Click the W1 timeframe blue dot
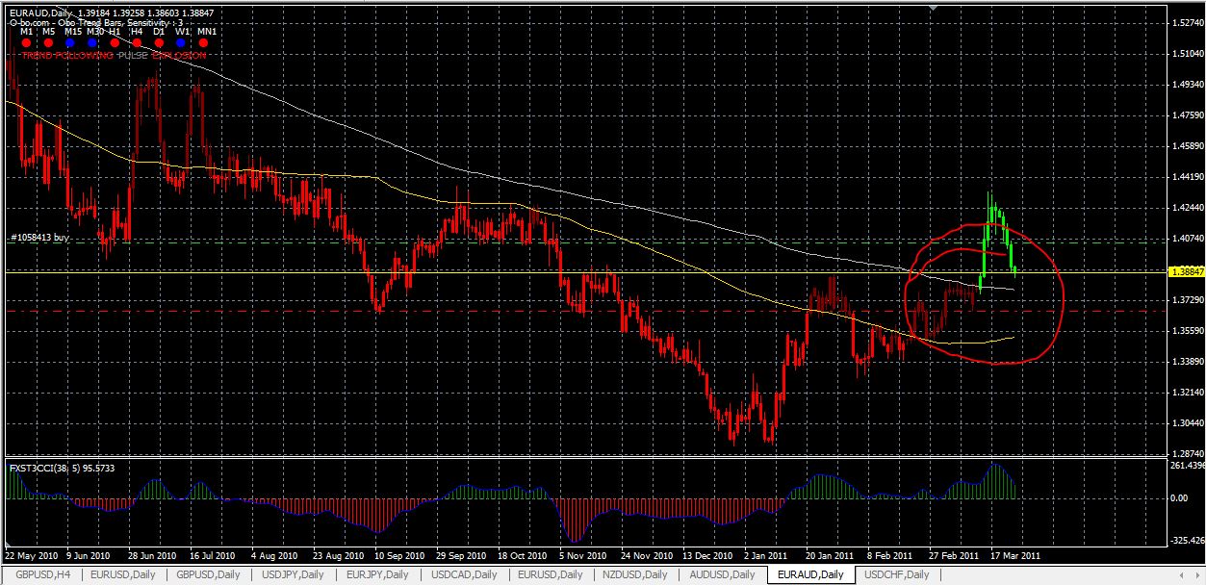Screen dimensions: 1206x585 pyautogui.click(x=181, y=42)
